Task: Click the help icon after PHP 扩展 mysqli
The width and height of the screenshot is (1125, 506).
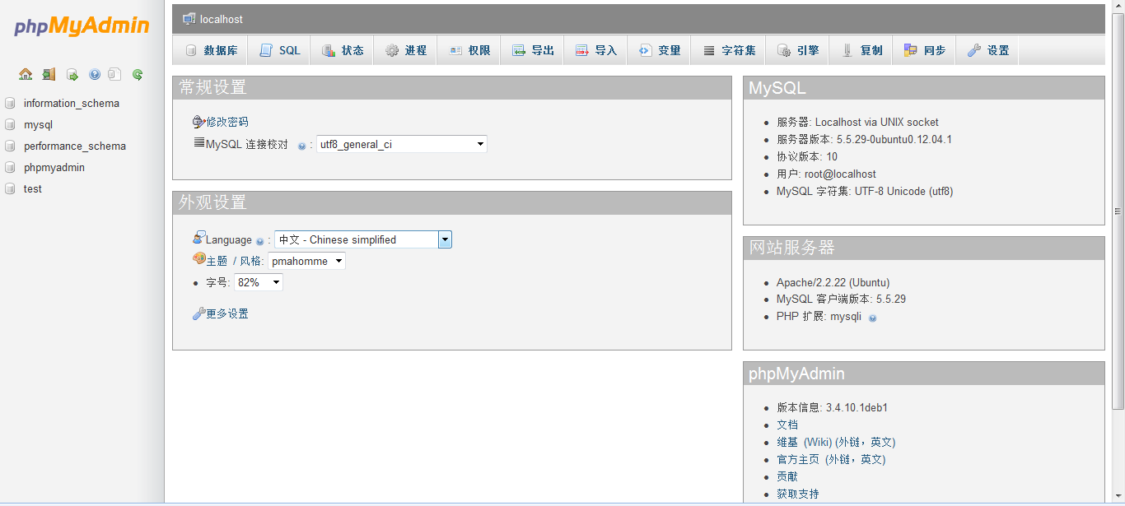Action: (872, 318)
